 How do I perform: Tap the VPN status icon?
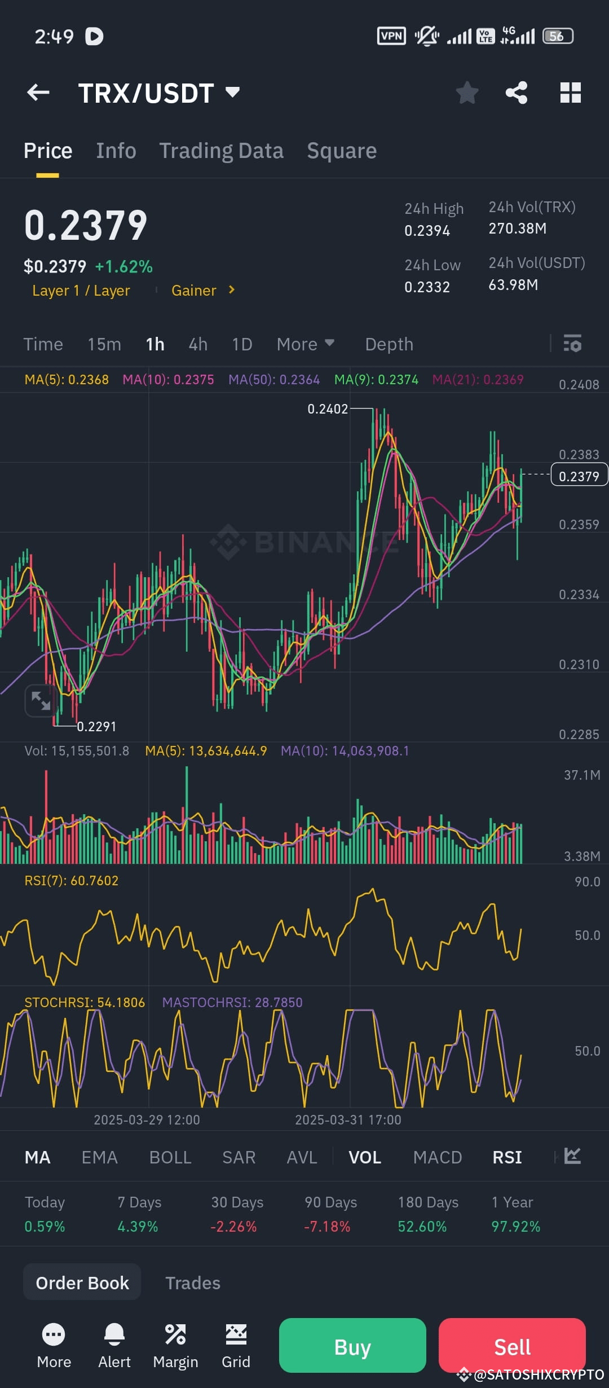point(391,36)
